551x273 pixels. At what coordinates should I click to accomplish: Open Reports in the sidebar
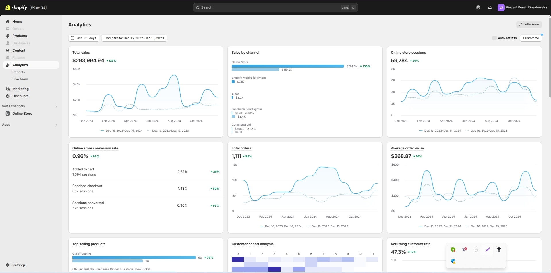(x=18, y=72)
